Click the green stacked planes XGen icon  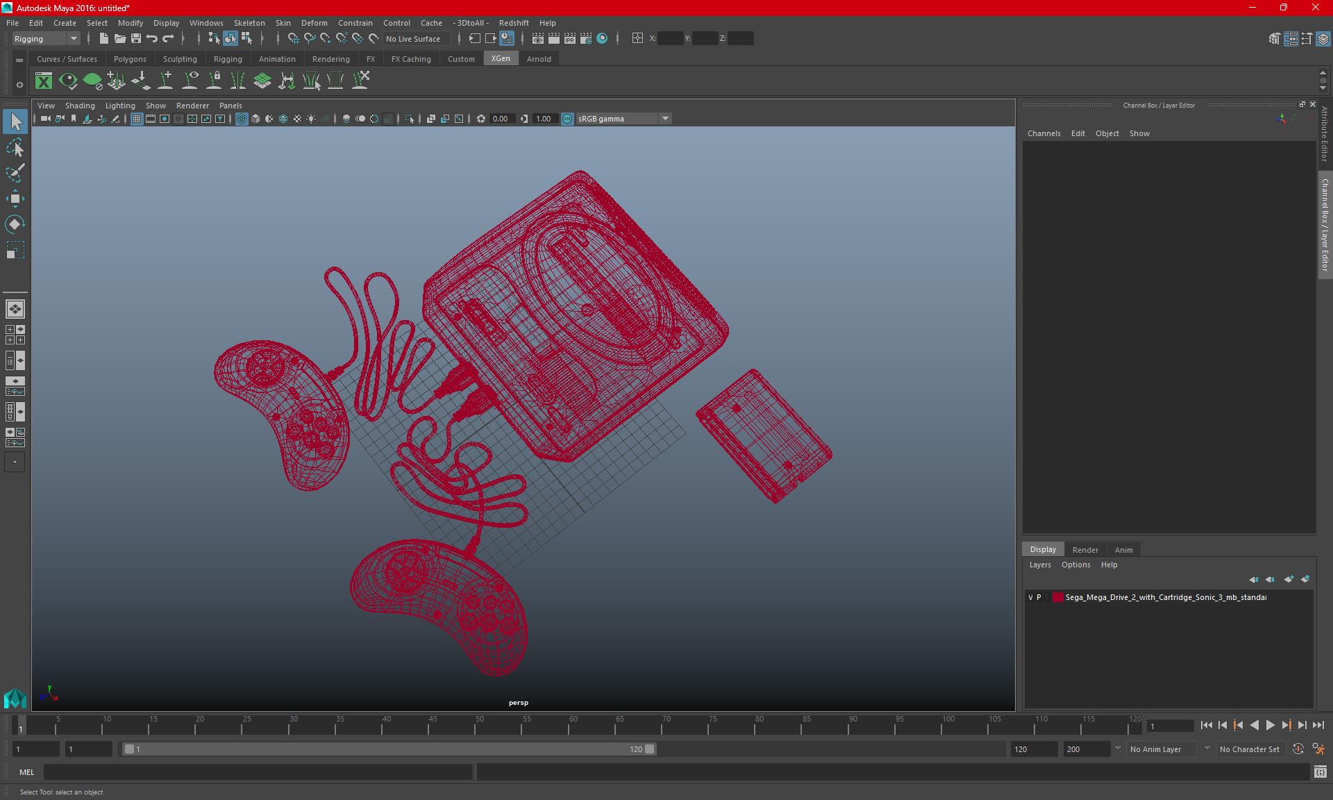tap(262, 81)
